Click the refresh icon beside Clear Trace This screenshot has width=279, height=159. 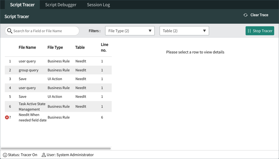coord(245,15)
